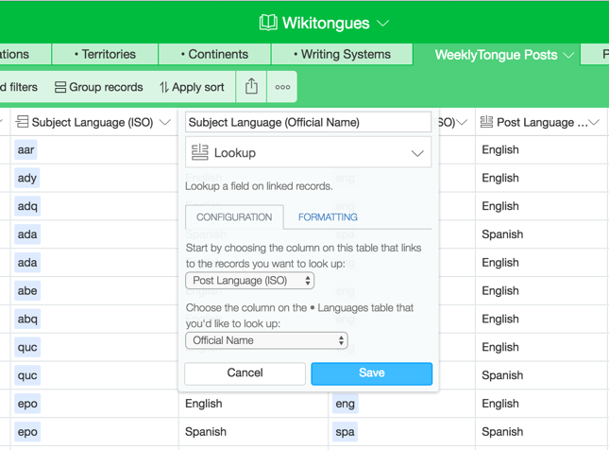609x450 pixels.
Task: Select the CONFIGURATION tab
Action: coord(234,217)
